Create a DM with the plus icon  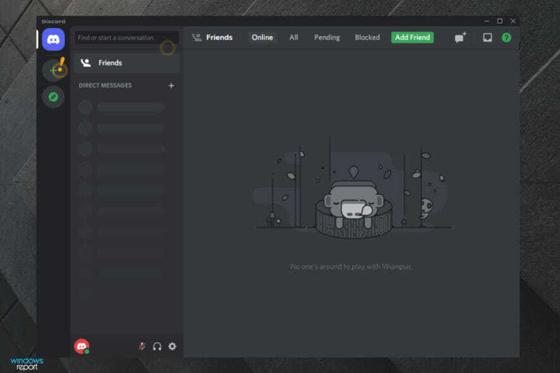pyautogui.click(x=171, y=85)
